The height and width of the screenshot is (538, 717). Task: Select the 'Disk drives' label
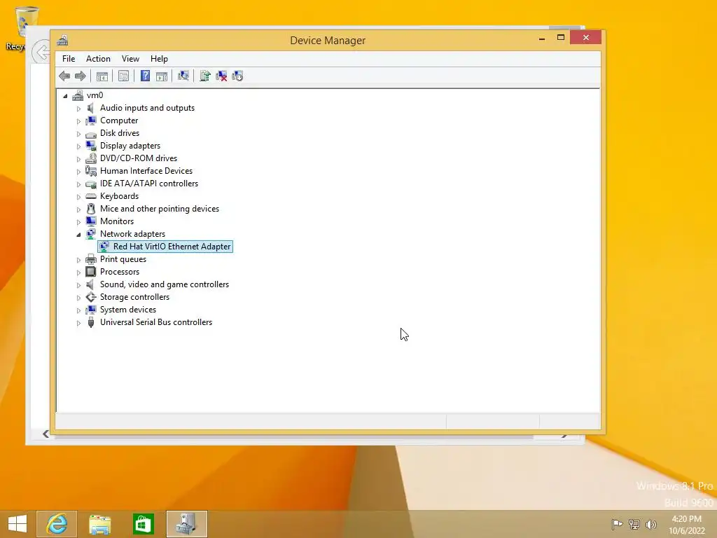click(120, 133)
